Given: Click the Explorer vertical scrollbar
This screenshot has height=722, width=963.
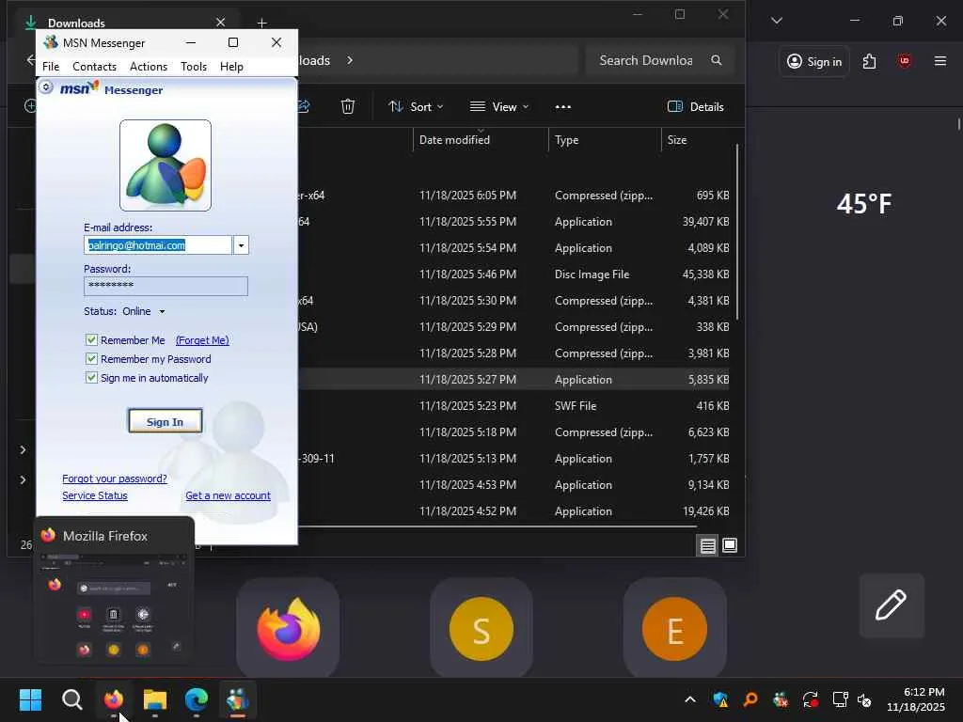Looking at the screenshot, I should click(x=737, y=232).
